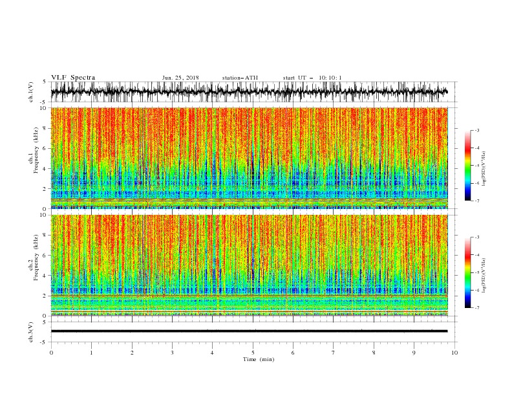
Task: Click time axis tick label 2
Action: click(x=132, y=353)
